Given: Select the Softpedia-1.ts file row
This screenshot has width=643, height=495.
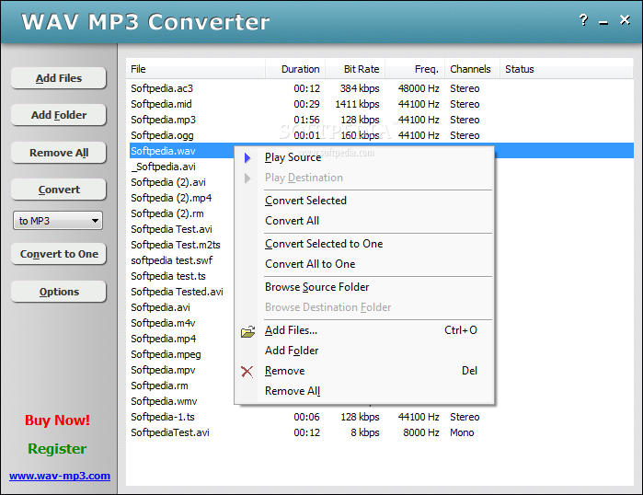Looking at the screenshot, I should tap(382, 417).
